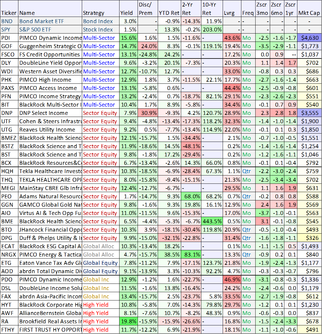Select BSTZ 2-year return -48.1%
Viewport: 322px width, 334px height.
tap(191, 146)
